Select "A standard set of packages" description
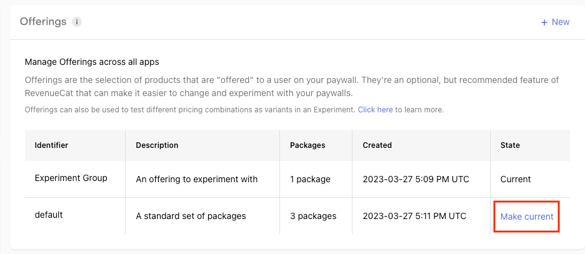 (x=191, y=216)
